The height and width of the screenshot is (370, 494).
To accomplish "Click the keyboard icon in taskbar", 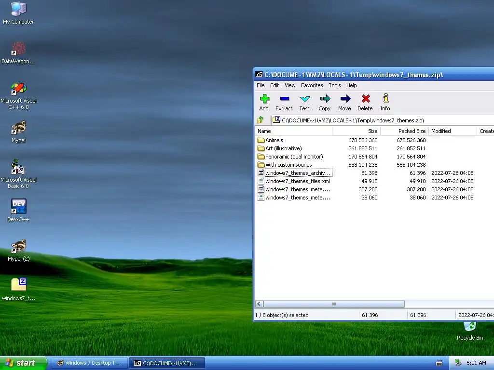I will click(439, 363).
